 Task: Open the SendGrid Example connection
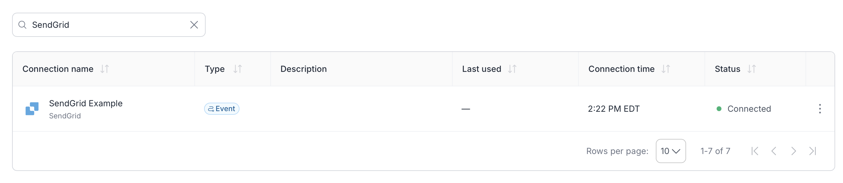click(x=86, y=103)
